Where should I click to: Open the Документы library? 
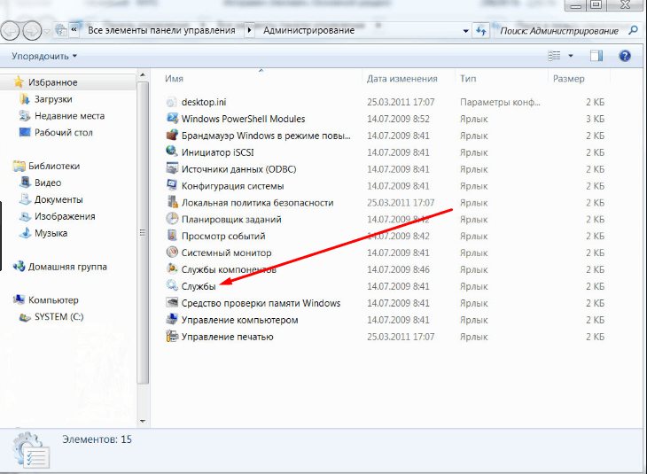point(58,199)
